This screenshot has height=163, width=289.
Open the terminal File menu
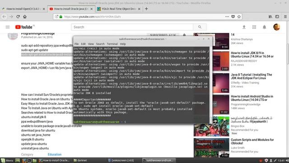click(76, 44)
